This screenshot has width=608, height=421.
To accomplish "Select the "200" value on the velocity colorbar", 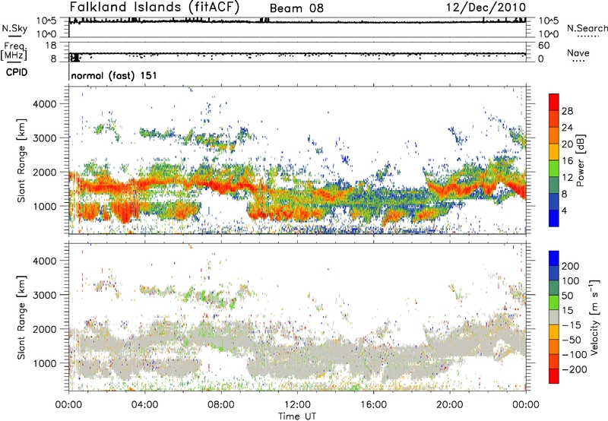I will (x=571, y=266).
